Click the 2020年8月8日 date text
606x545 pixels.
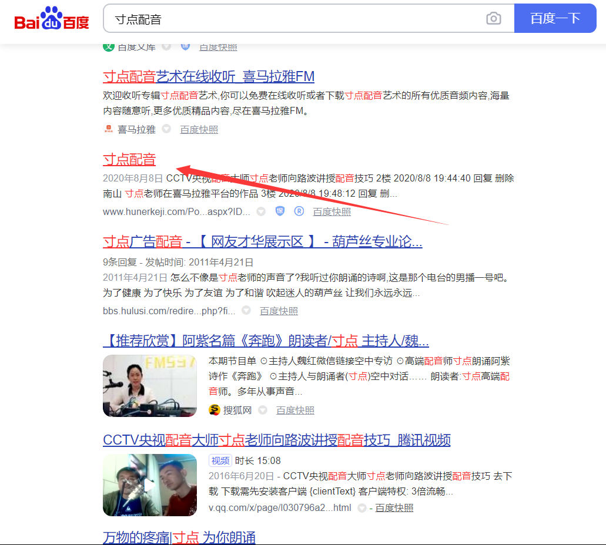click(133, 178)
